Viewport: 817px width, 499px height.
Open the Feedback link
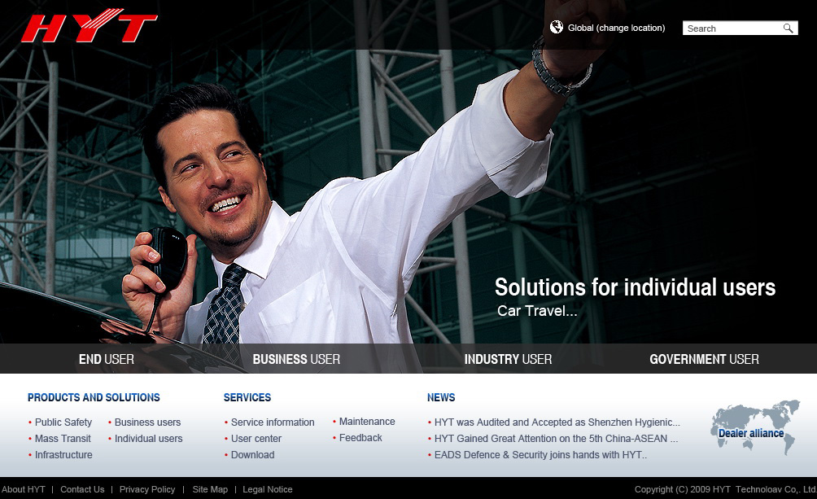(x=360, y=437)
